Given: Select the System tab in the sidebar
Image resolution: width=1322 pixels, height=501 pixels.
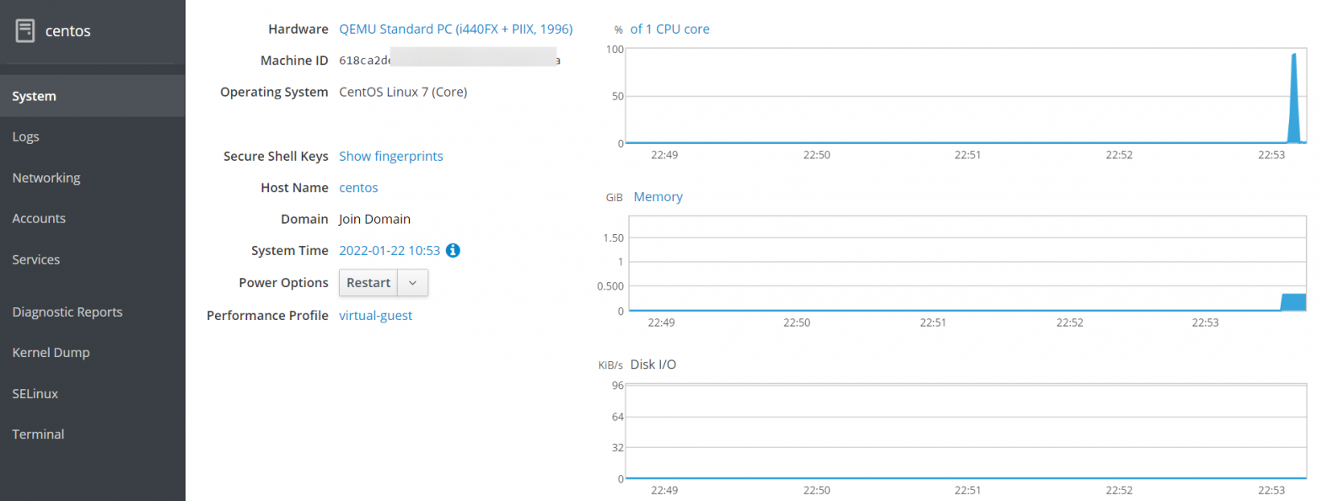Looking at the screenshot, I should coord(34,96).
